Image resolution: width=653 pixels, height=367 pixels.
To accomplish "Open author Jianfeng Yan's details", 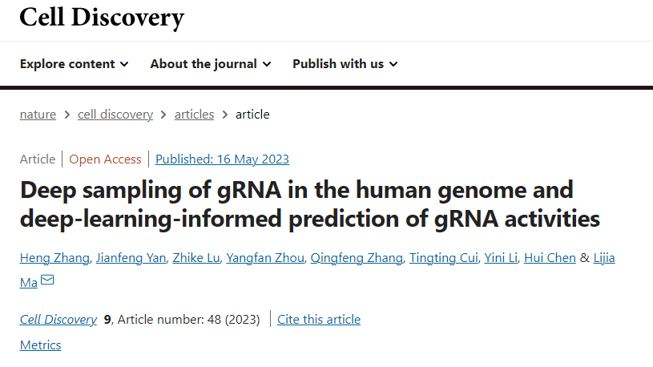I will 131,258.
